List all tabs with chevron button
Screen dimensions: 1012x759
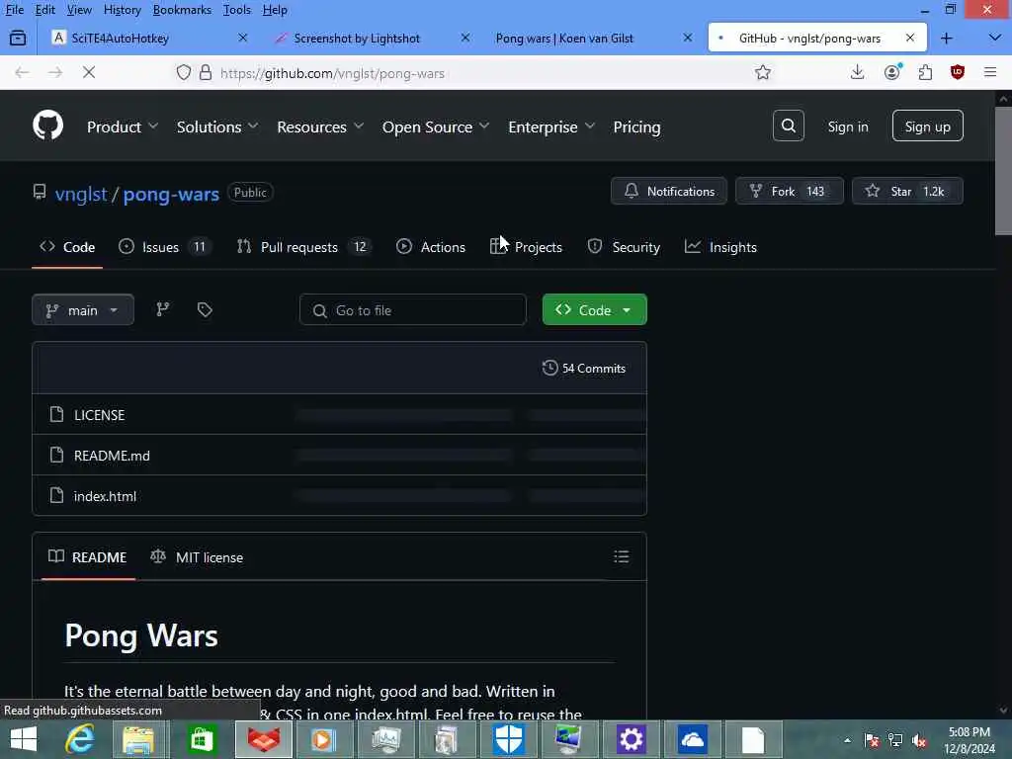pyautogui.click(x=994, y=39)
